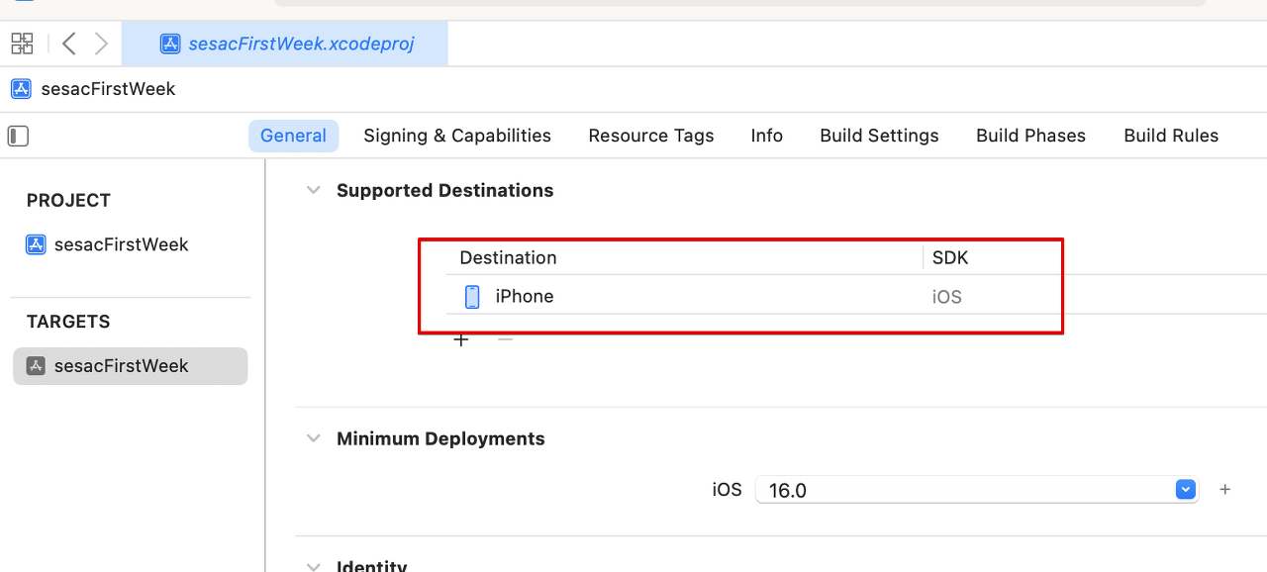The image size is (1267, 572).
Task: Open the related items grid menu icon
Action: [22, 44]
